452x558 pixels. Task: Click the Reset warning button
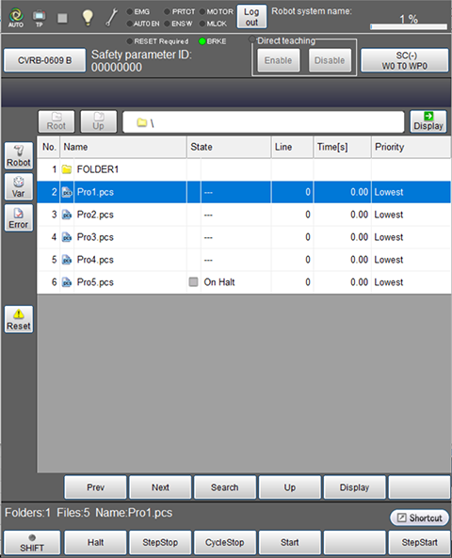19,319
